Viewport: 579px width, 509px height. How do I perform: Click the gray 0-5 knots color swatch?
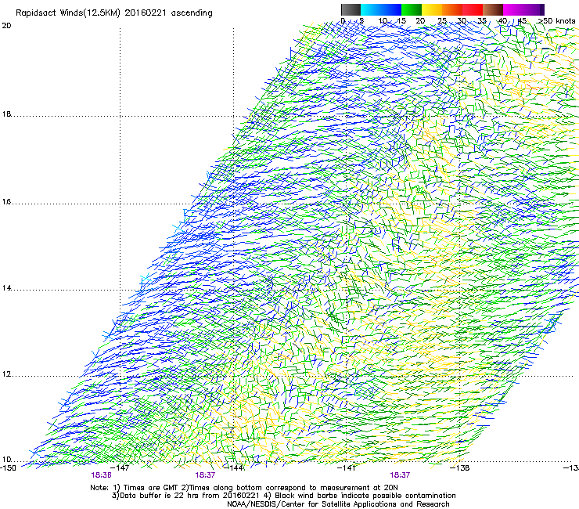click(x=351, y=9)
